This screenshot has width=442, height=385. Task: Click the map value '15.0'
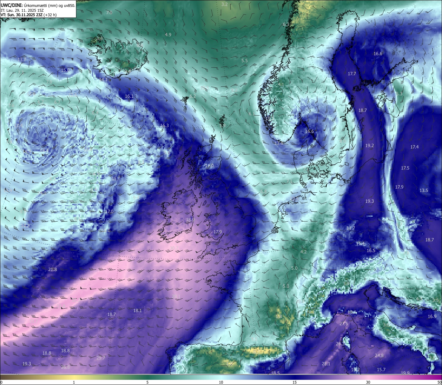point(65,70)
